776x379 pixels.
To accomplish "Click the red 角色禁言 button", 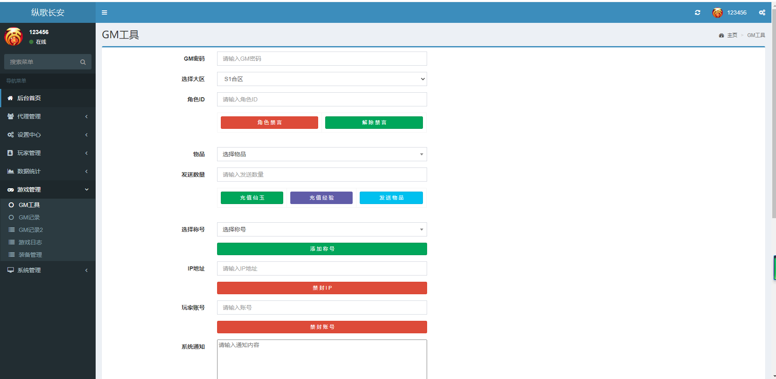I will 269,123.
